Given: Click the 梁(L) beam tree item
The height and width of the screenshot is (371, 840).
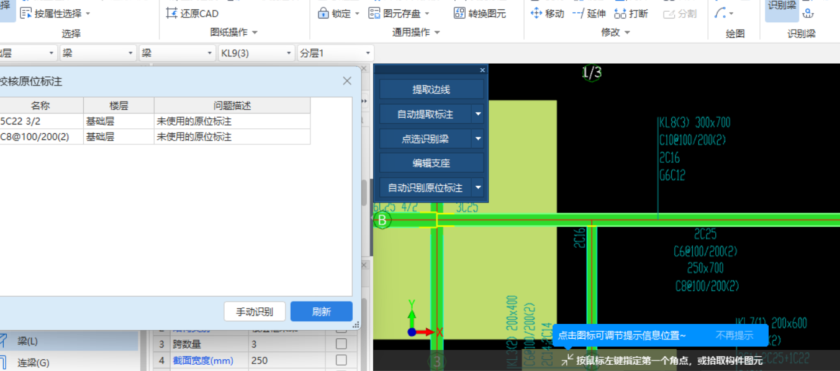Looking at the screenshot, I should tap(27, 341).
